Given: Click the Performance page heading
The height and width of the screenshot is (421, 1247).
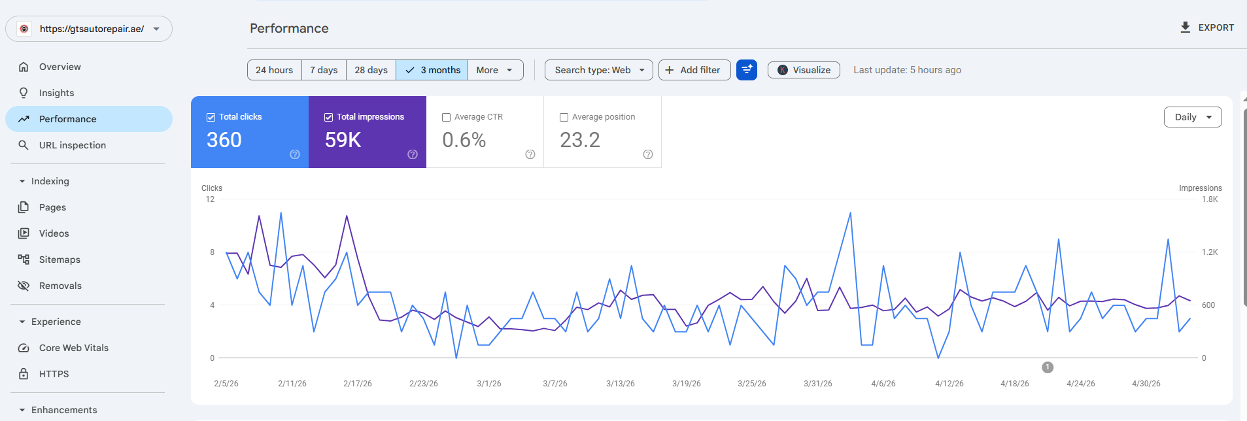Looking at the screenshot, I should (x=289, y=28).
